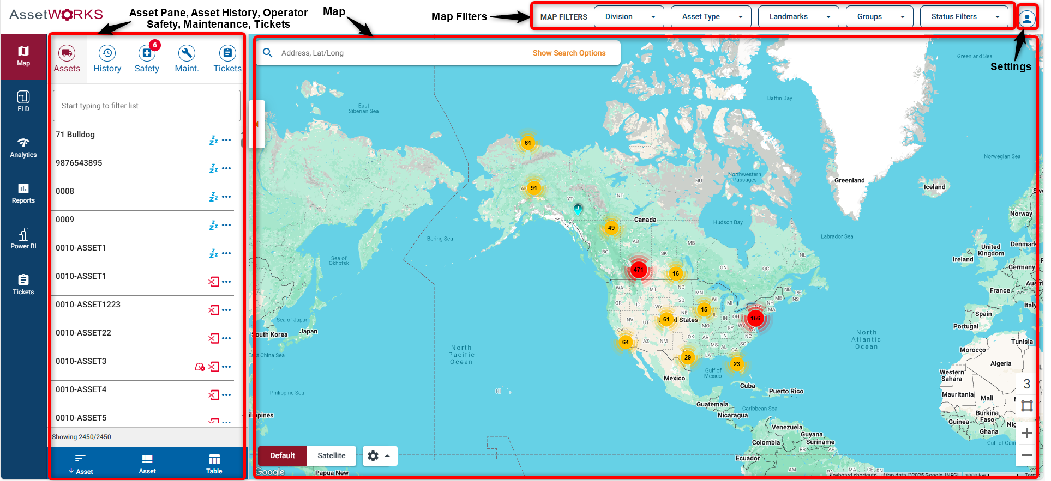The height and width of the screenshot is (481, 1051).
Task: Click Show Search Options link
Action: (x=569, y=53)
